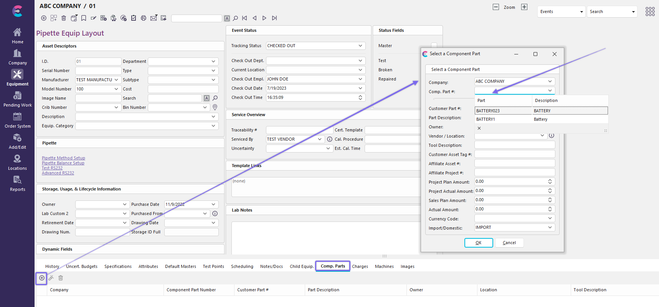Click the print icon in the toolbar

pos(144,18)
